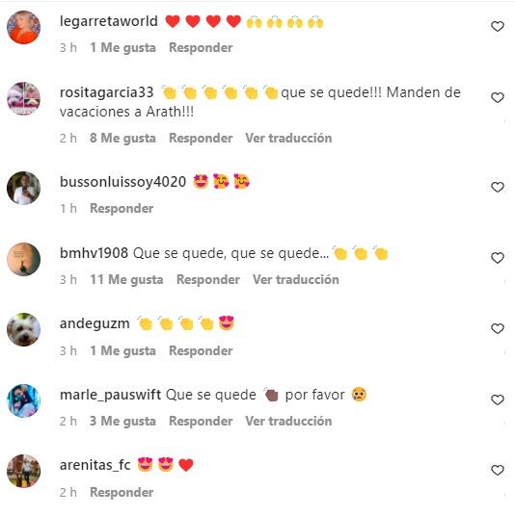The width and height of the screenshot is (515, 515).
Task: Open legarretaworld's profile picture
Action: (24, 27)
